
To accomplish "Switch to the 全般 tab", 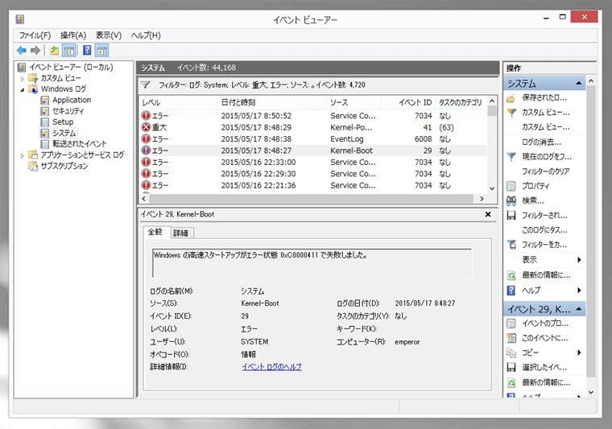I will click(x=155, y=232).
